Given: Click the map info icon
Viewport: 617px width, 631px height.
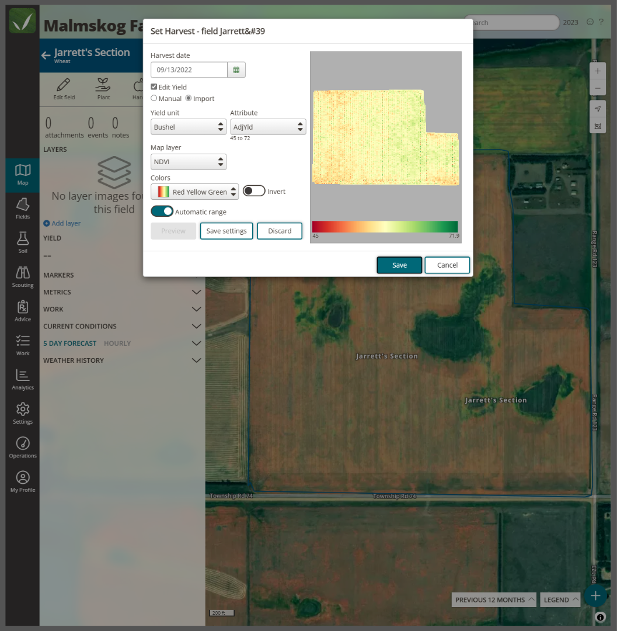Looking at the screenshot, I should point(600,617).
